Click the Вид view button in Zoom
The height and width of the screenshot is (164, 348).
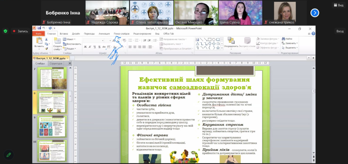point(338,5)
